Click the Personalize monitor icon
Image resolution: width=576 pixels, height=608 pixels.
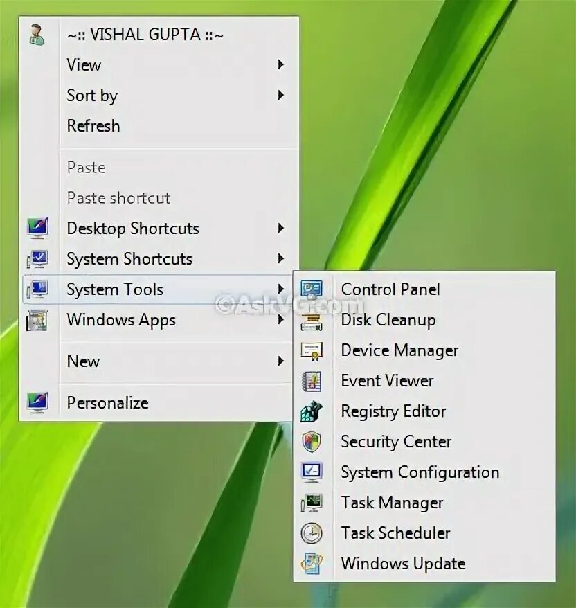[x=37, y=402]
